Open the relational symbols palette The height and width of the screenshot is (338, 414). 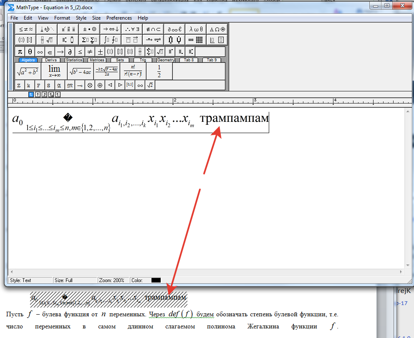pyautogui.click(x=25, y=29)
